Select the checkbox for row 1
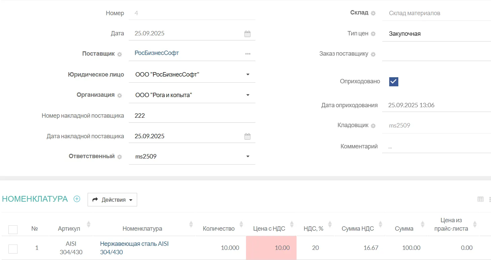This screenshot has width=491, height=260. pyautogui.click(x=13, y=249)
